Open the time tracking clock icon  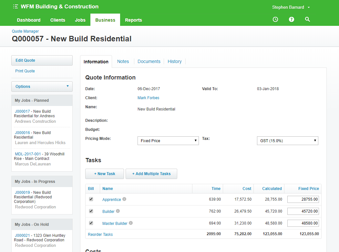[x=275, y=19]
